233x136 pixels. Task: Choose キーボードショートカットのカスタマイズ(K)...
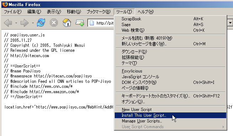coord(170,96)
